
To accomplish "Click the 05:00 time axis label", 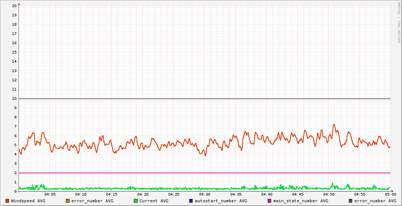I will point(390,194).
